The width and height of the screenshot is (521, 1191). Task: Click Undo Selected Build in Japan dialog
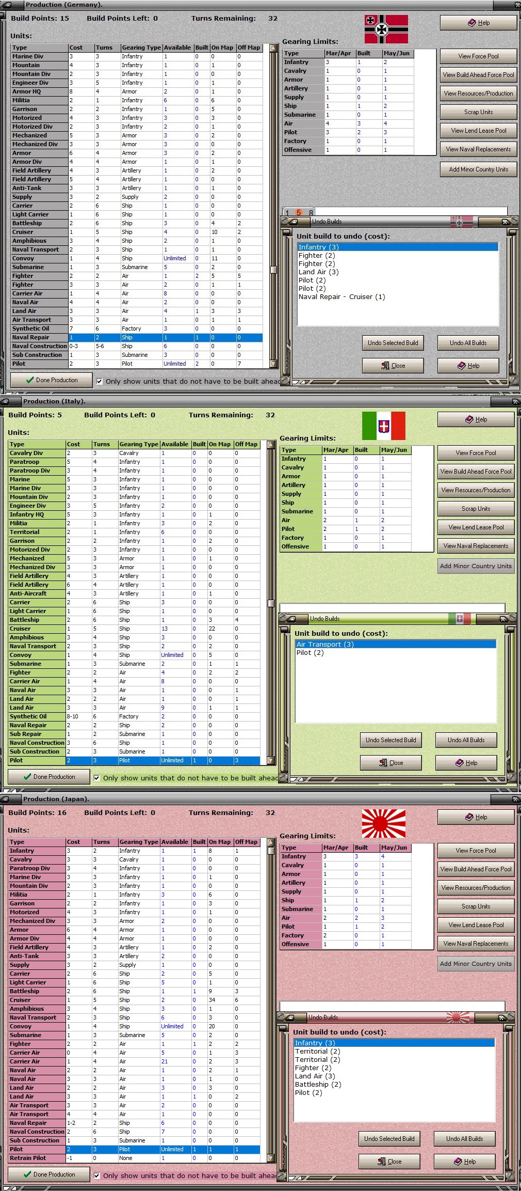click(x=389, y=1139)
